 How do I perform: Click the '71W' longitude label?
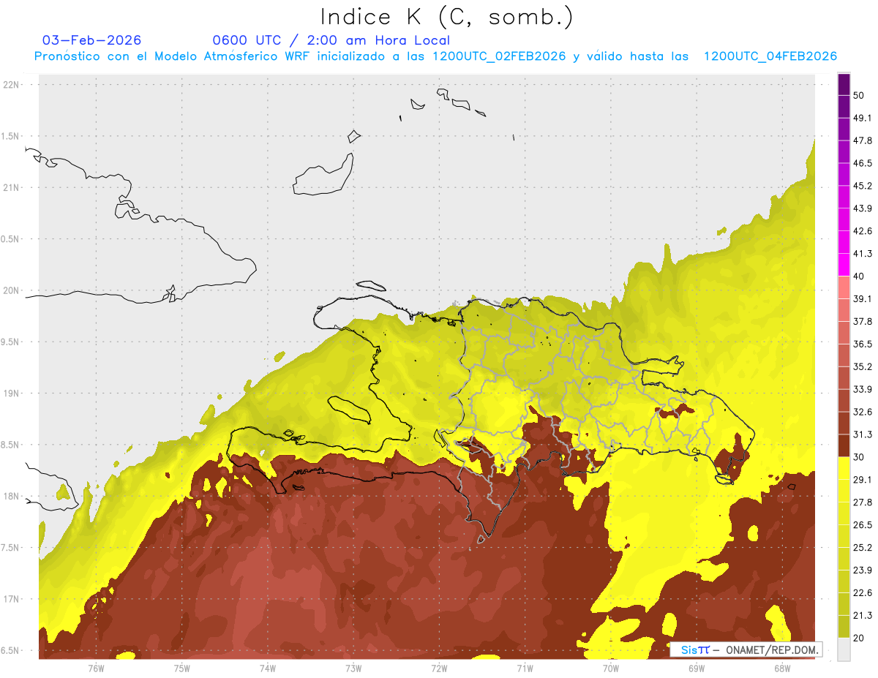tap(525, 668)
